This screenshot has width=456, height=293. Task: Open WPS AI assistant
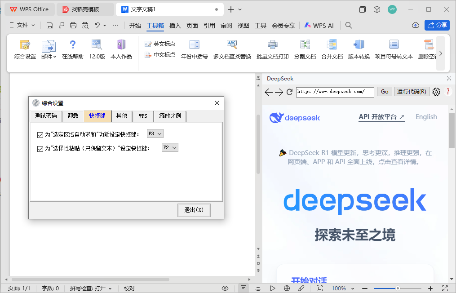point(319,26)
